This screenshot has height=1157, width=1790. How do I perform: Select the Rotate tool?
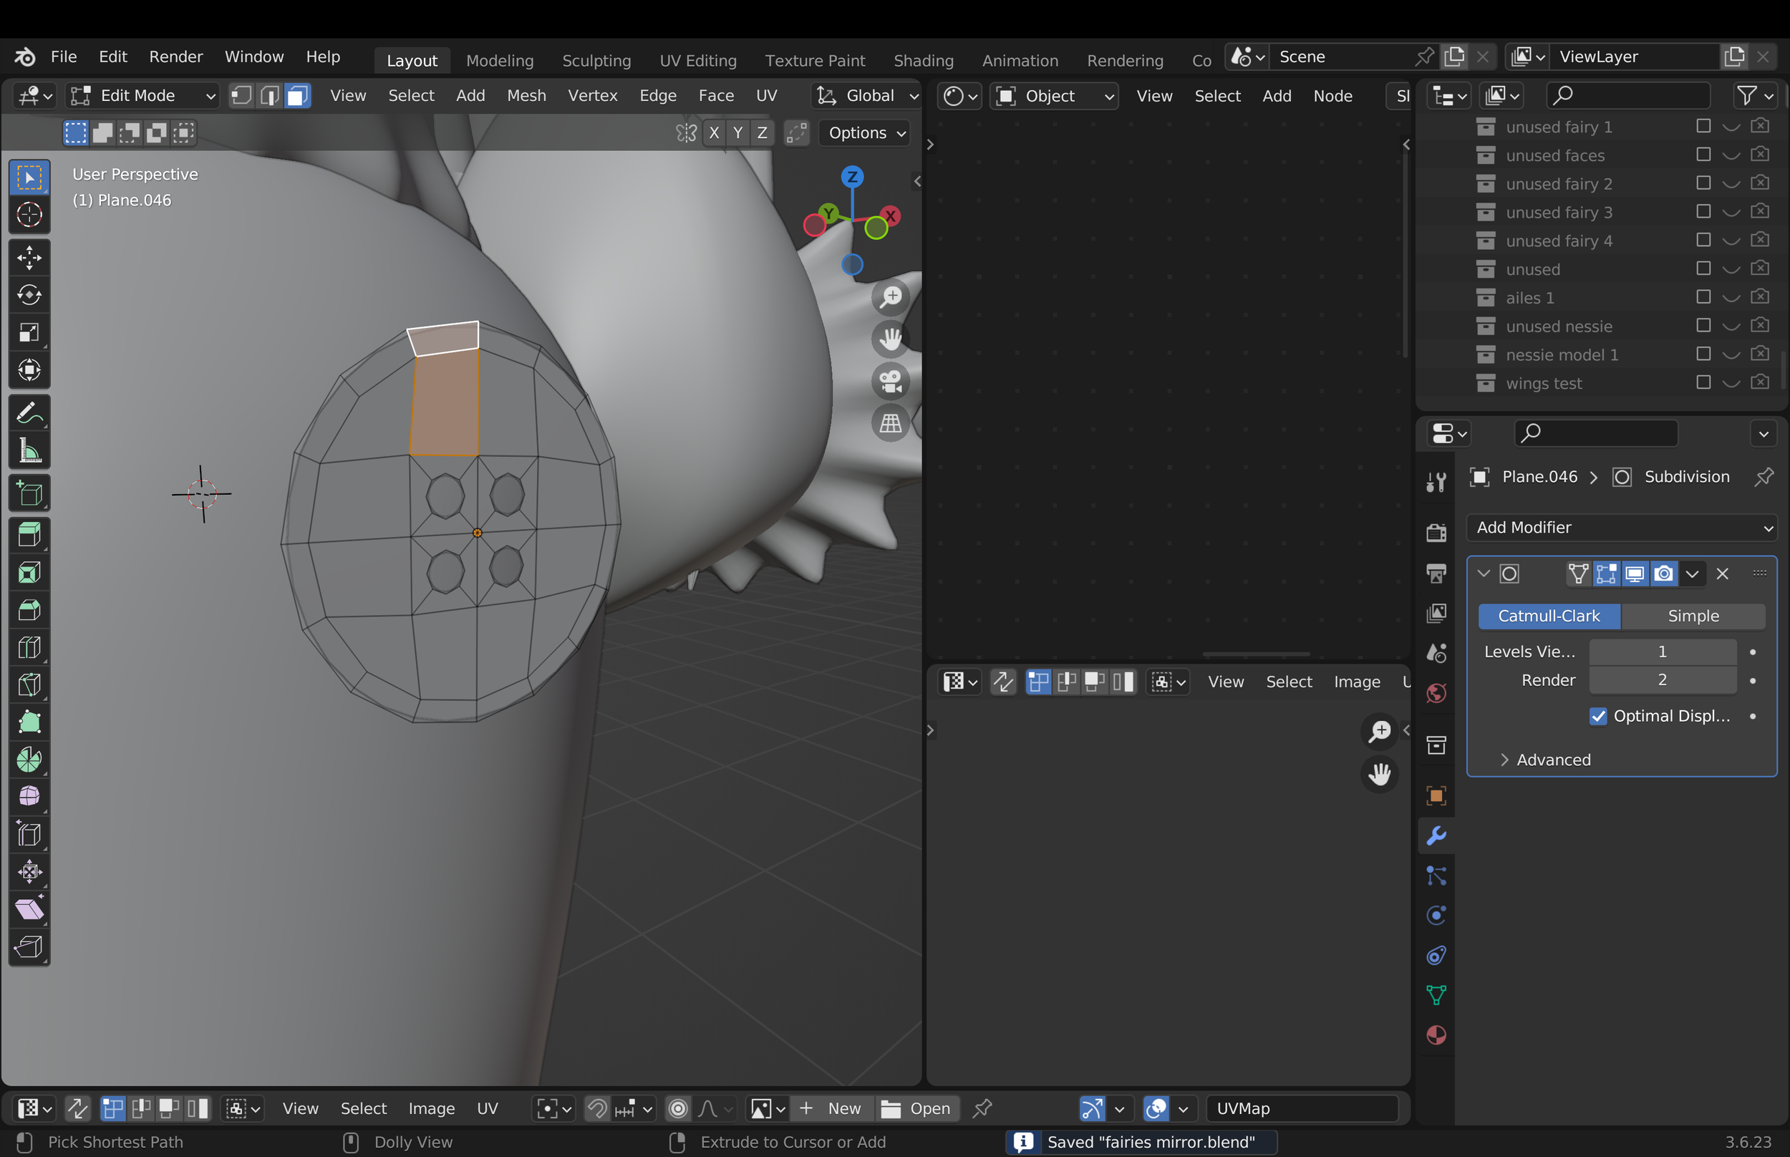point(29,295)
